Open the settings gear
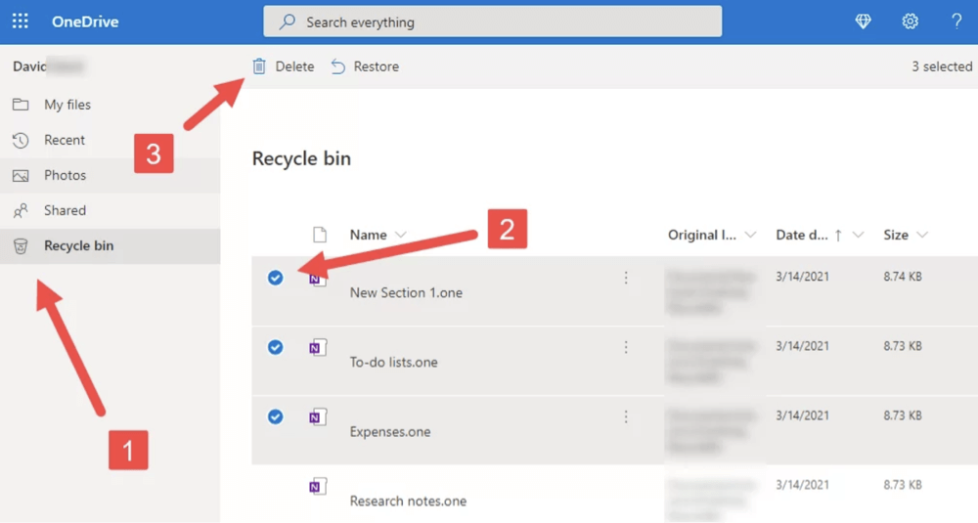 click(x=910, y=22)
